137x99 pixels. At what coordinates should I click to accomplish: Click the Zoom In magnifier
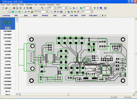pos(42,8)
